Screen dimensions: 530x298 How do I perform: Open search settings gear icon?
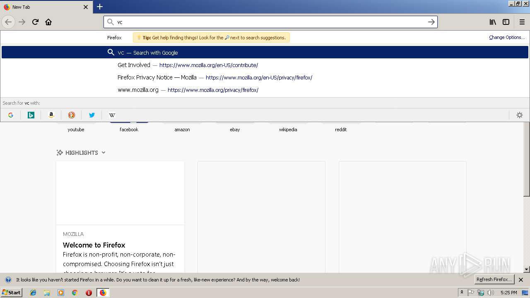pyautogui.click(x=520, y=115)
